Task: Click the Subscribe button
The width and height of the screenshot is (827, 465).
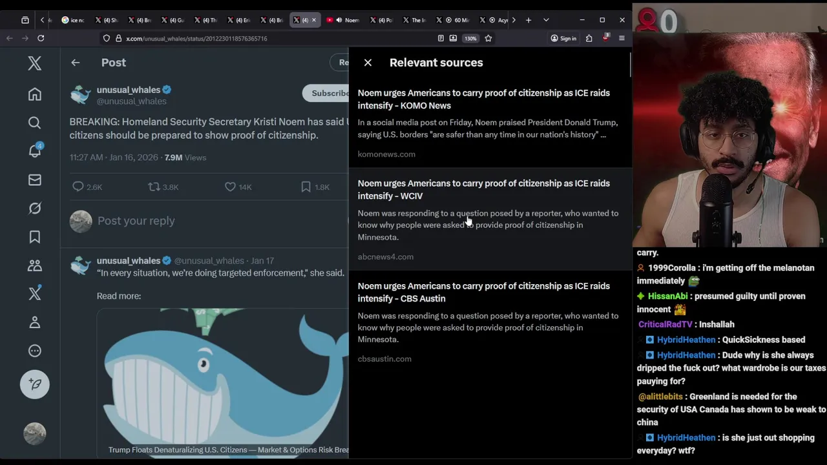Action: (326, 93)
